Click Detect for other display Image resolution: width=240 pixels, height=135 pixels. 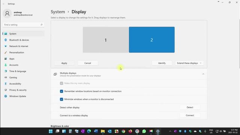(x=190, y=108)
